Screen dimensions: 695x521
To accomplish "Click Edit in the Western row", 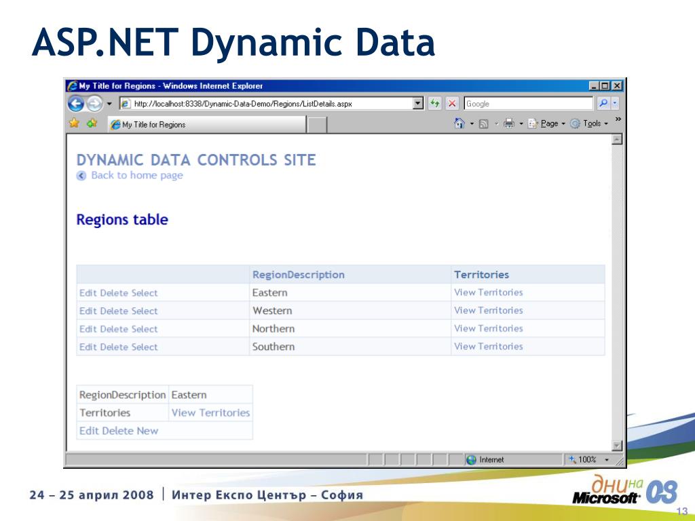I will [88, 311].
